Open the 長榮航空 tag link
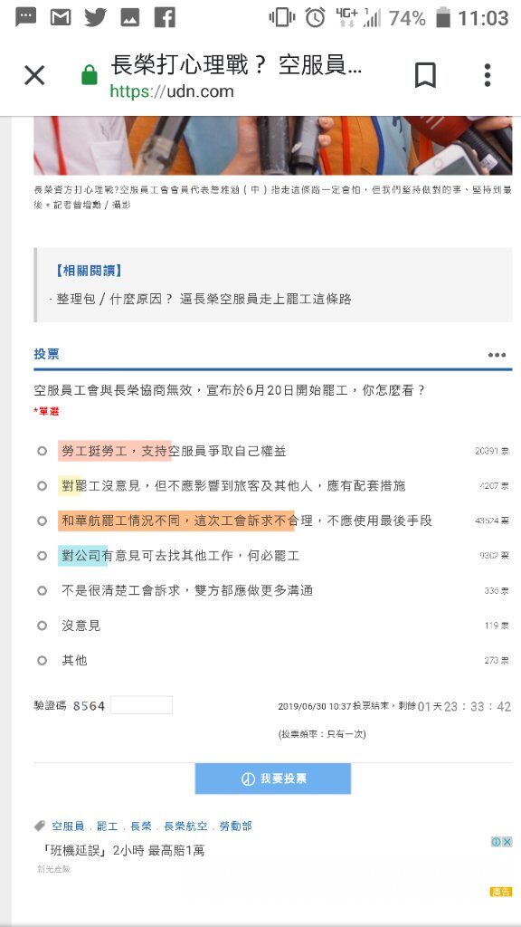Viewport: 521px width, 927px height. [x=185, y=827]
